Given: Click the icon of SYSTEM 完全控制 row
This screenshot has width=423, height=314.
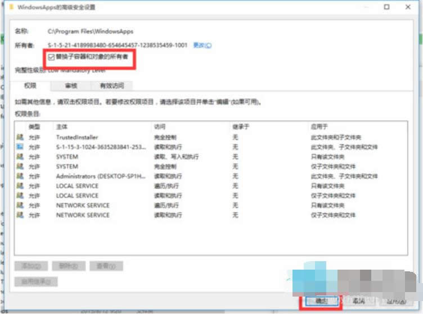Looking at the screenshot, I should (20, 166).
